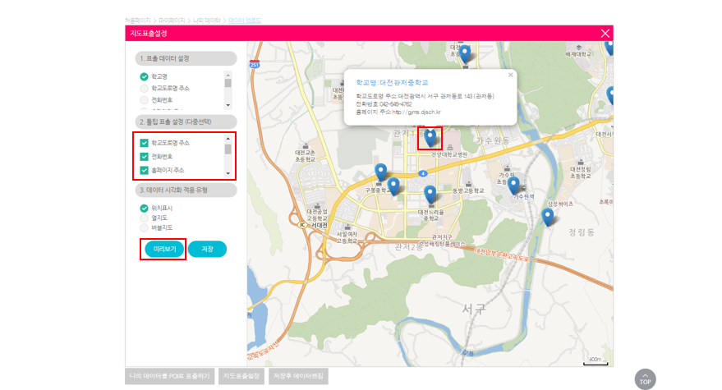Click the marker just southeast of 구봉중학교 pin
The image size is (722, 390).
pyautogui.click(x=393, y=187)
